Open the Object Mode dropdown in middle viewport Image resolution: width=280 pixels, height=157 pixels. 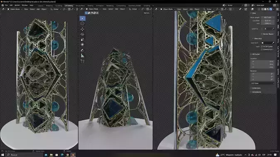coord(93,9)
